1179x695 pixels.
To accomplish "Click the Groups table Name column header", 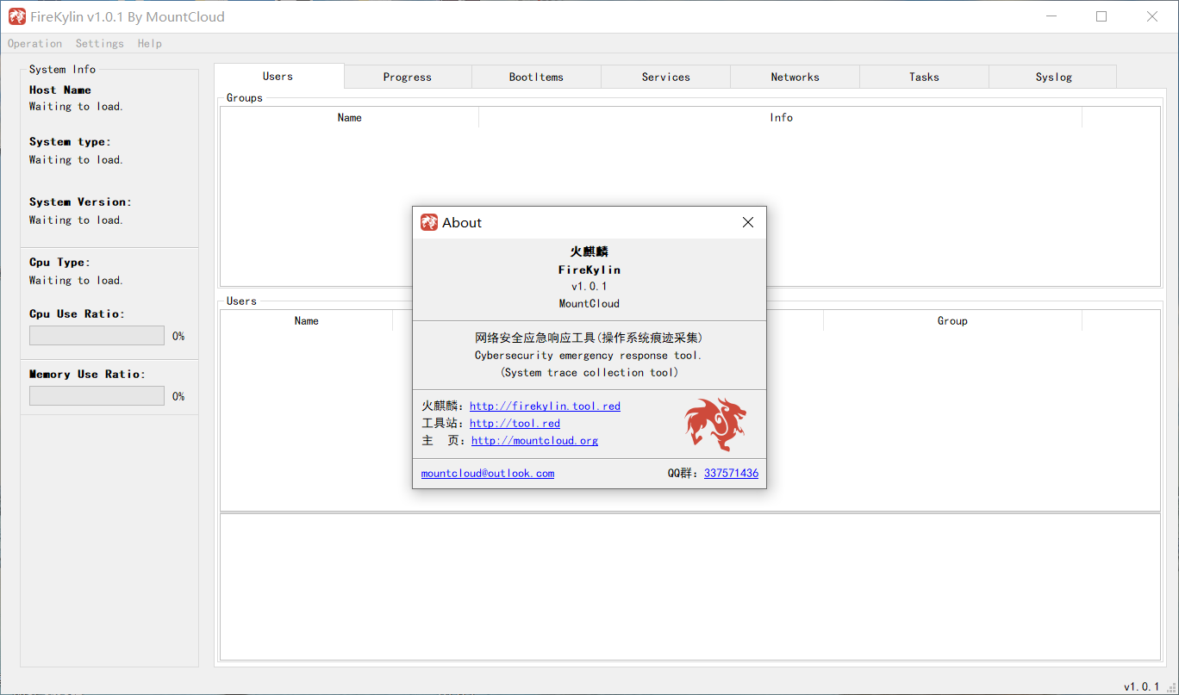I will point(350,117).
